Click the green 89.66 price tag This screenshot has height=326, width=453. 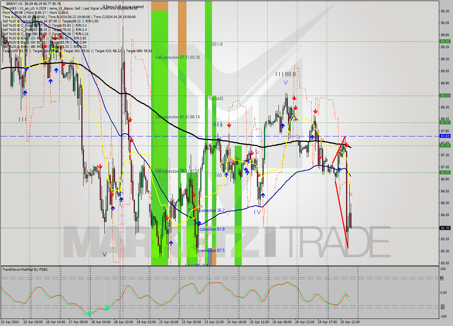pos(445,41)
